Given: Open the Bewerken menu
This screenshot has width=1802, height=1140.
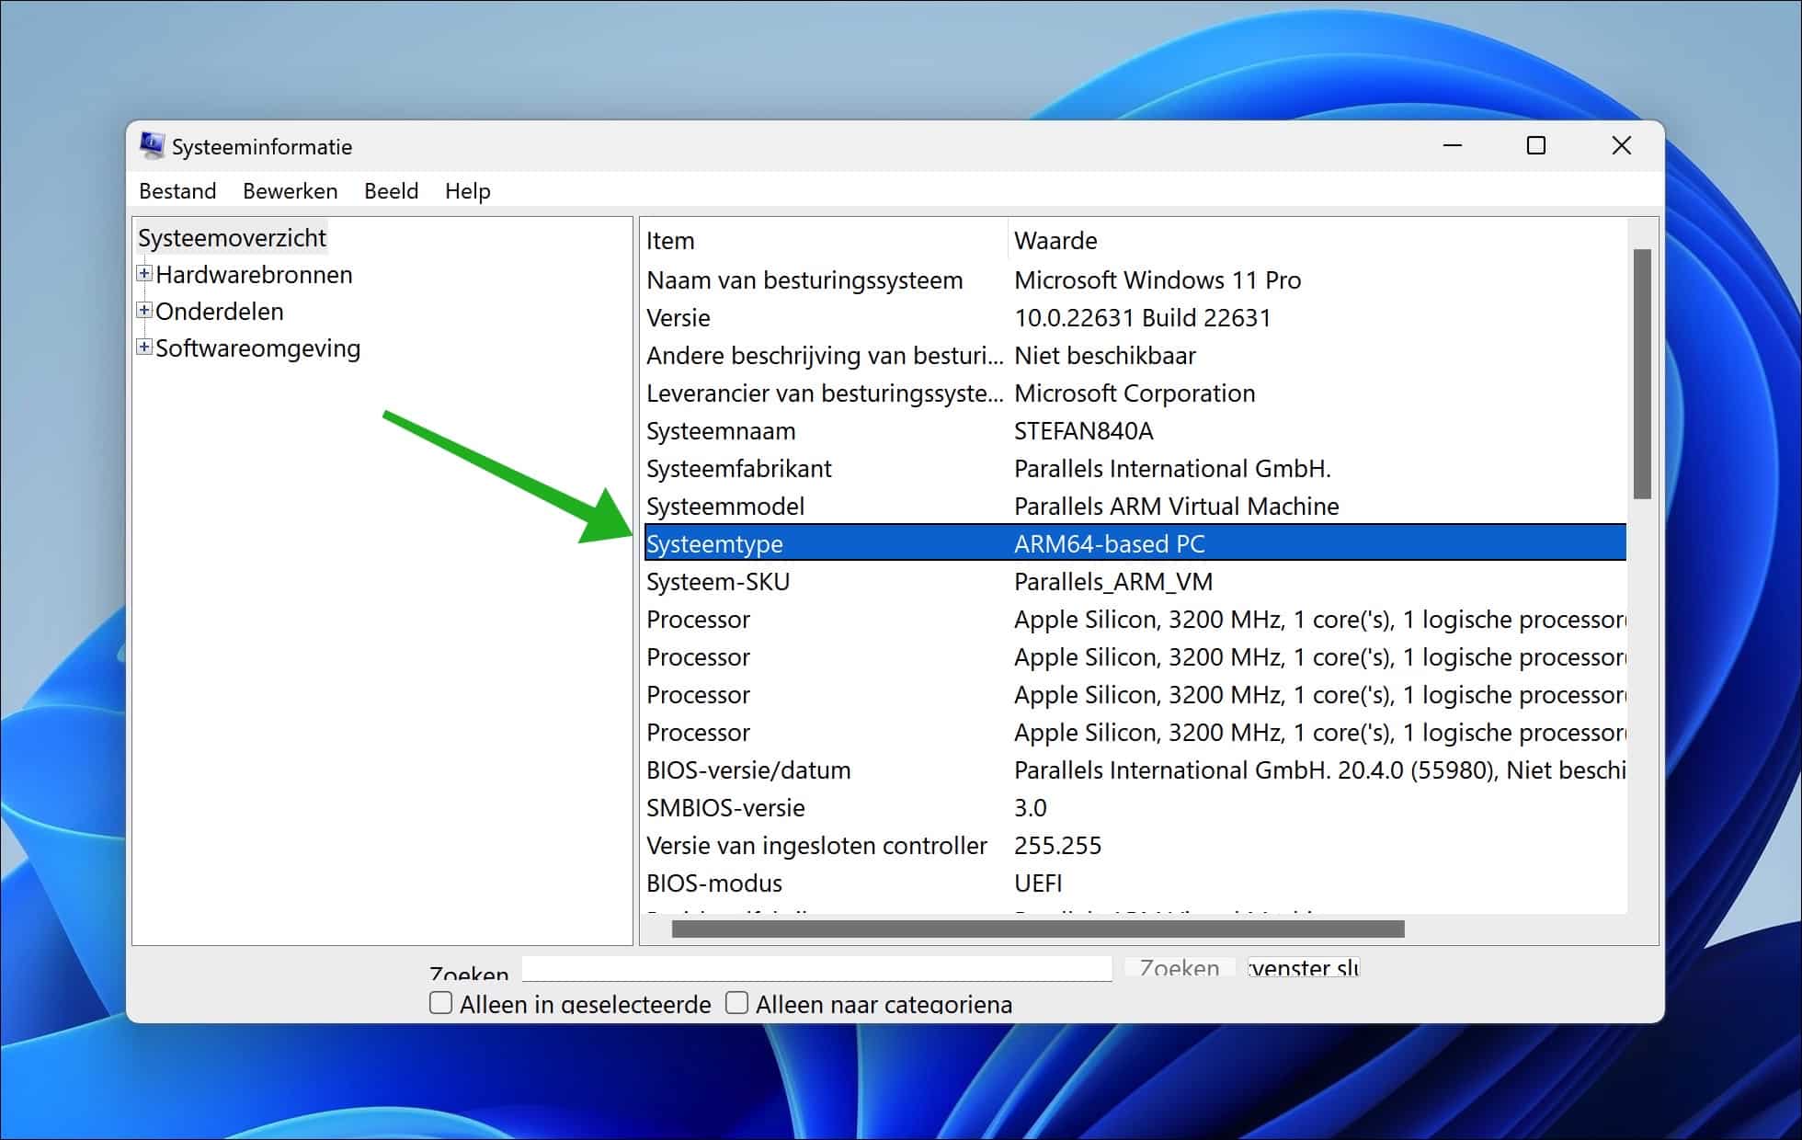Looking at the screenshot, I should click(290, 191).
